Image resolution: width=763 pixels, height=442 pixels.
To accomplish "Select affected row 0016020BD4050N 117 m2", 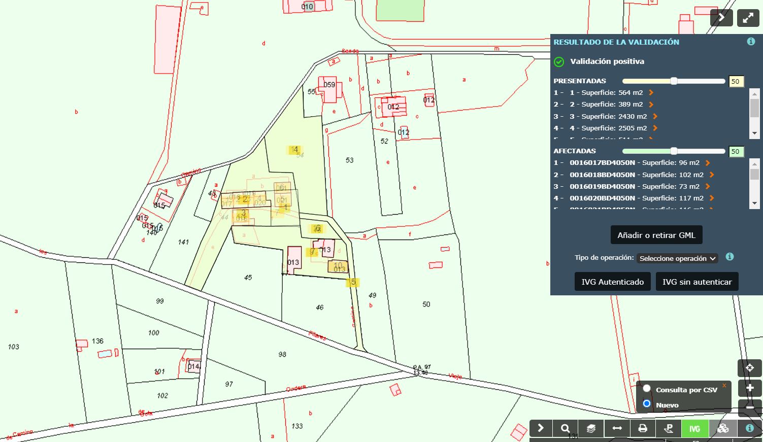I will 634,198.
